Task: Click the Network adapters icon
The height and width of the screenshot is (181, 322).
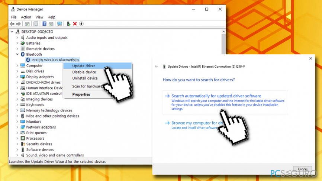Action: pyautogui.click(x=23, y=127)
